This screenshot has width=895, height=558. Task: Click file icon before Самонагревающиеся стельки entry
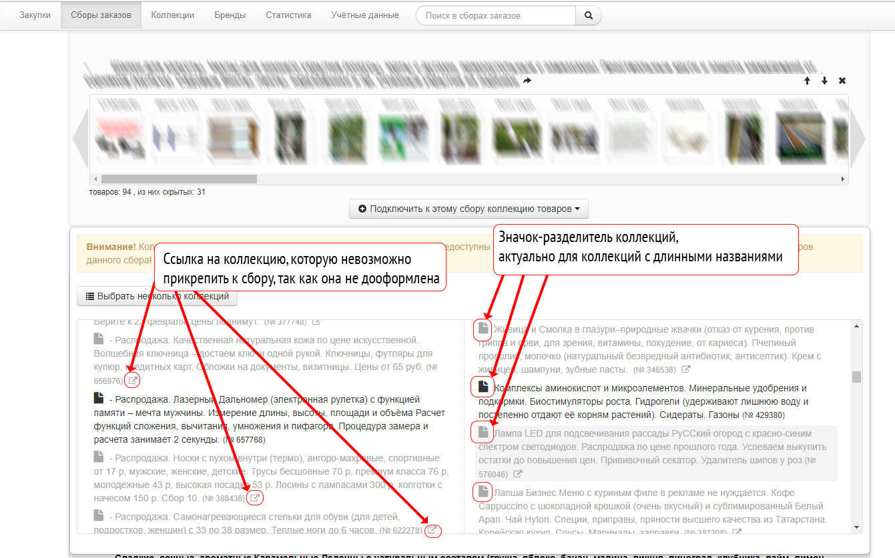(99, 515)
